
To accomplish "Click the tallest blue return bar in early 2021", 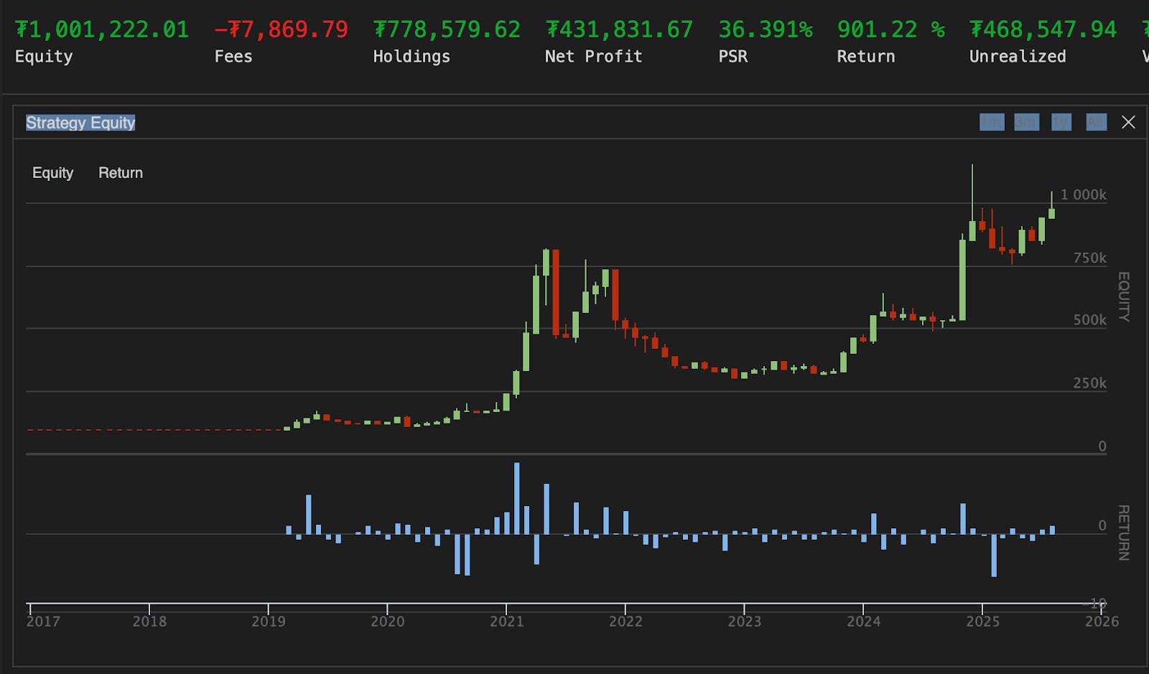I will (517, 498).
